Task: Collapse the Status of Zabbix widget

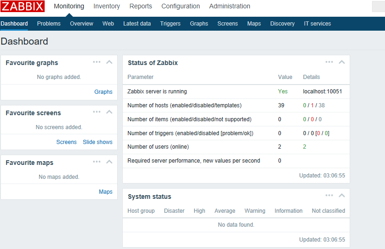Action: pyautogui.click(x=342, y=62)
